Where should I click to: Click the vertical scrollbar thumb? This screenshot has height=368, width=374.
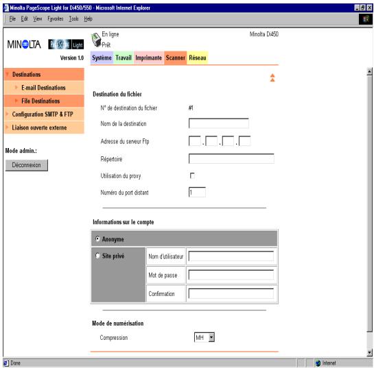[369, 203]
